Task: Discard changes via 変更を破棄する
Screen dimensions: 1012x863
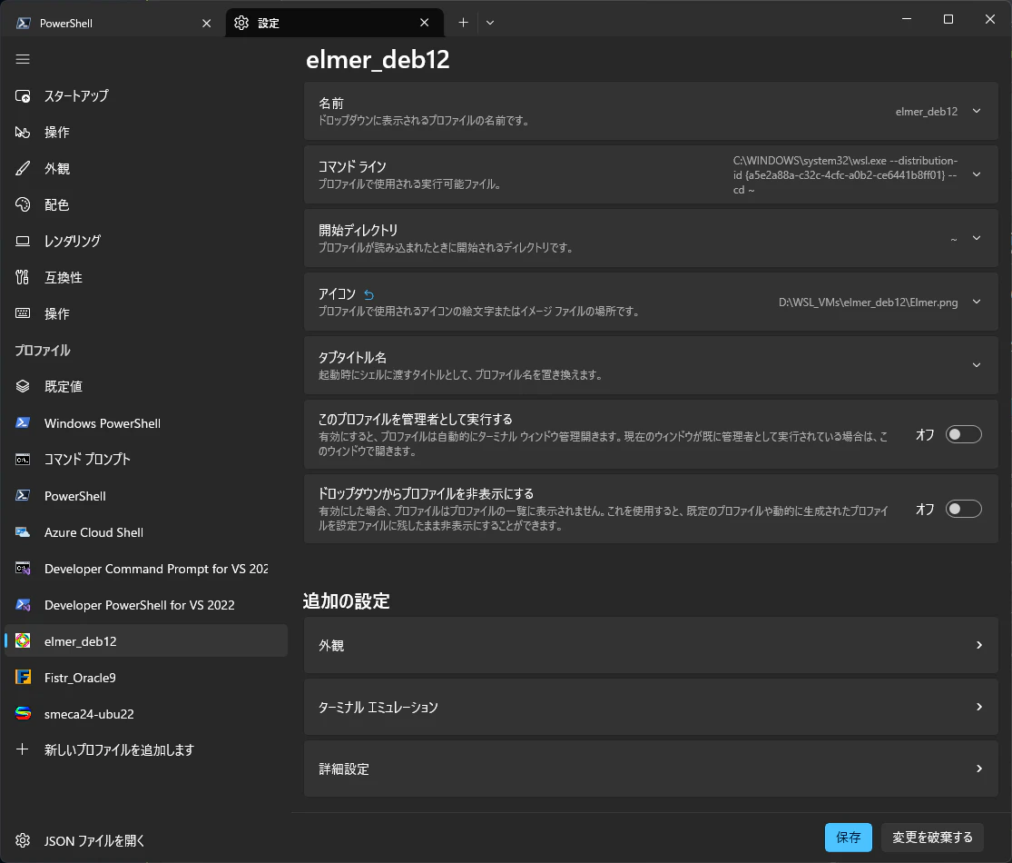Action: point(932,837)
